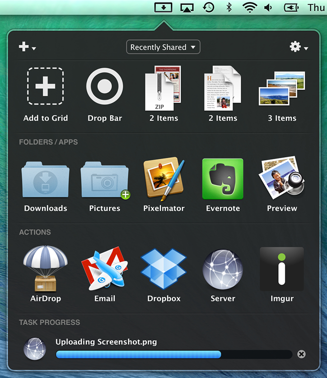This screenshot has height=378, width=327.
Task: Open the gear settings menu
Action: tap(299, 47)
